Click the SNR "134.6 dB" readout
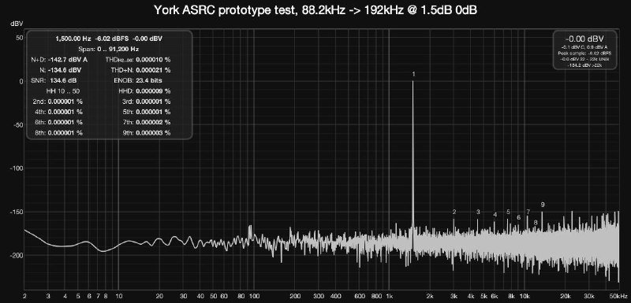 [63, 80]
